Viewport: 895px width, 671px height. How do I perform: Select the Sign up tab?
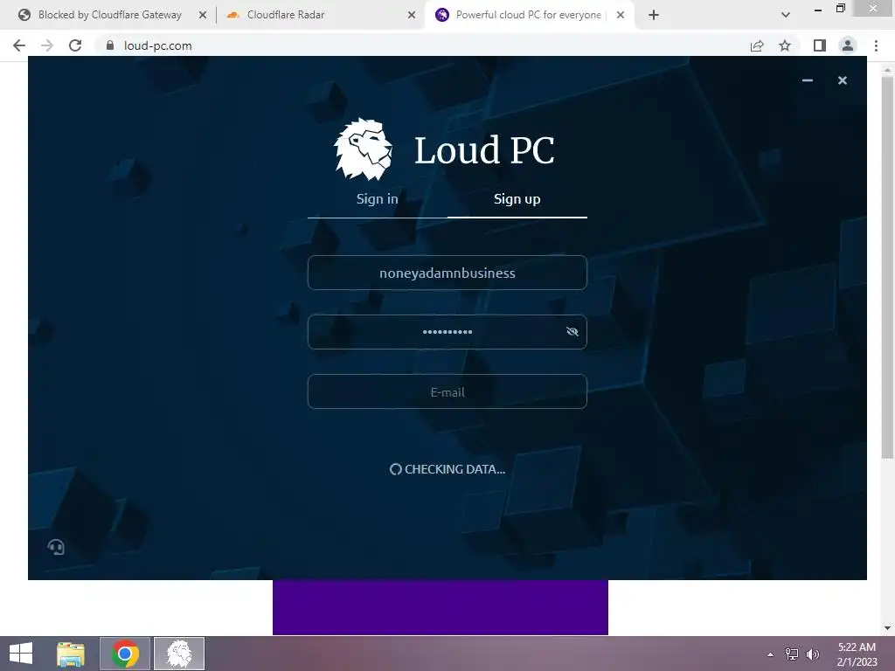[517, 199]
